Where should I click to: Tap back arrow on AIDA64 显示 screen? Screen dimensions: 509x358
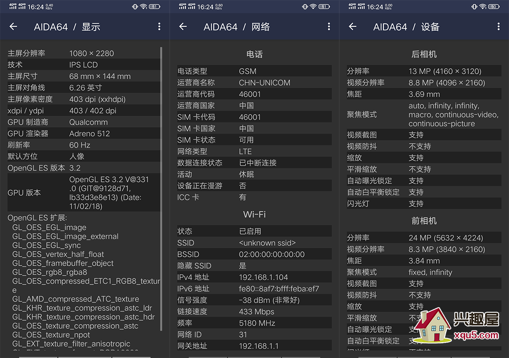pyautogui.click(x=14, y=27)
